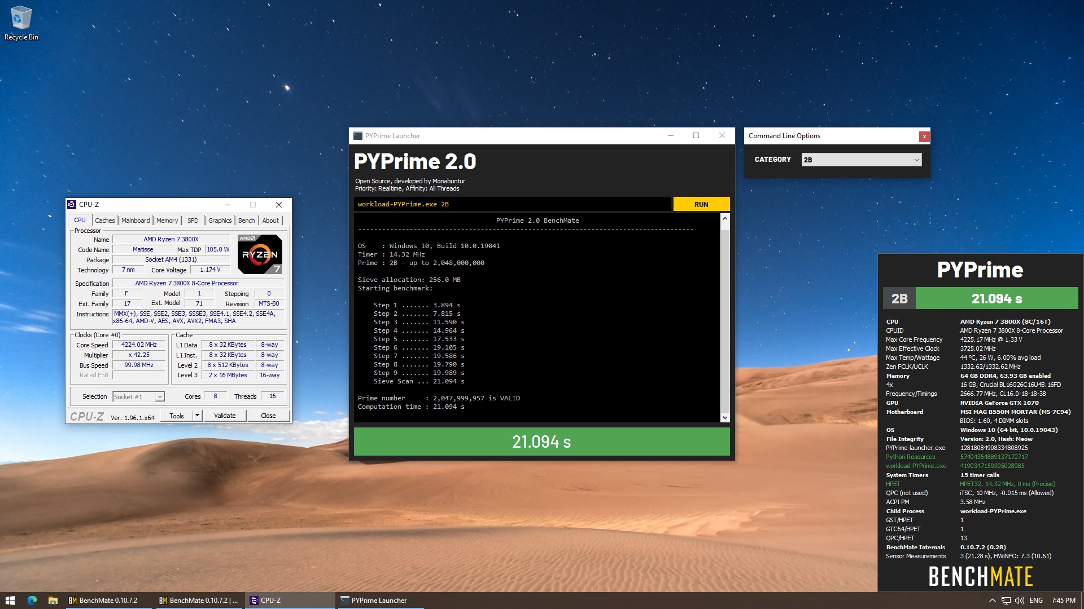Open the volume tray icon
The image size is (1084, 609).
[x=1020, y=601]
